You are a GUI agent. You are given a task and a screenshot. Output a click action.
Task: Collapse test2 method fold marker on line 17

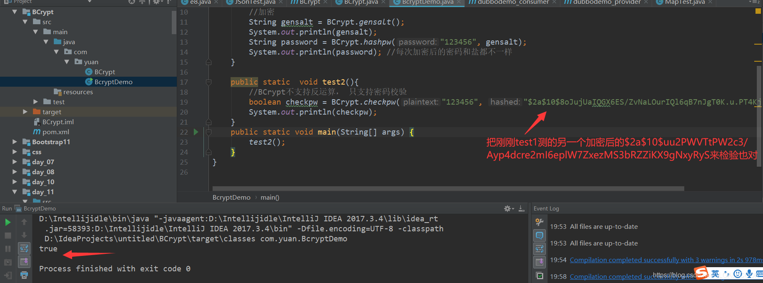click(208, 82)
